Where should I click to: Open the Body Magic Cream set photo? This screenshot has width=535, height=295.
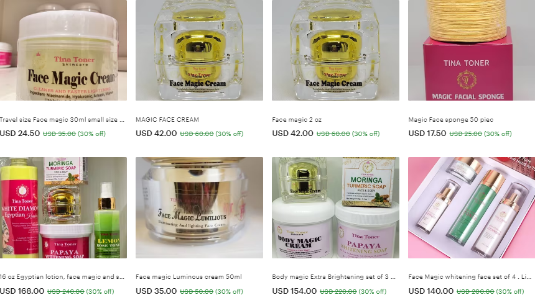[x=335, y=208]
